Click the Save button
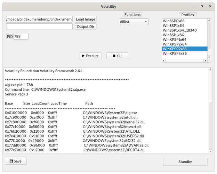Screen dimensions: 217x174 16,161
